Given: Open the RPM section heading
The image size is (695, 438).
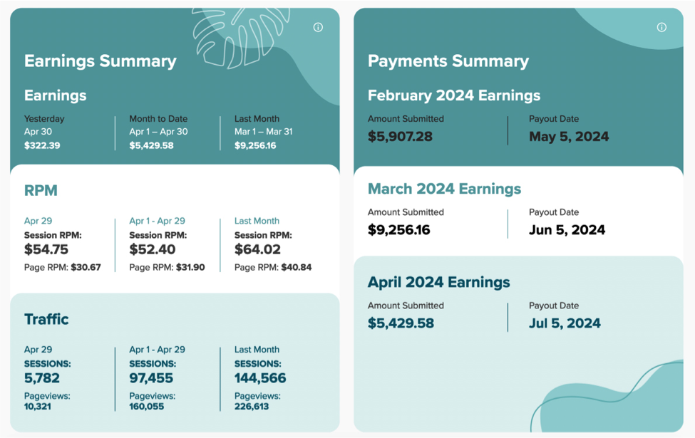Looking at the screenshot, I should pyautogui.click(x=41, y=191).
